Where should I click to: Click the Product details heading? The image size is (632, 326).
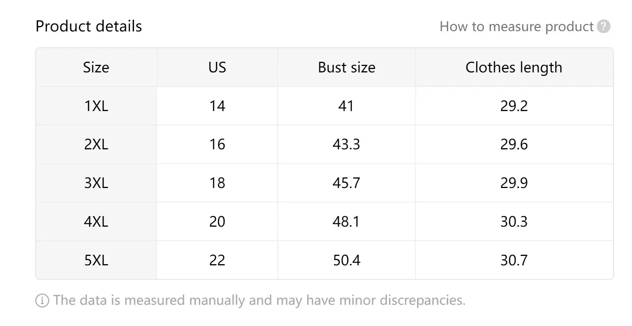pyautogui.click(x=89, y=26)
